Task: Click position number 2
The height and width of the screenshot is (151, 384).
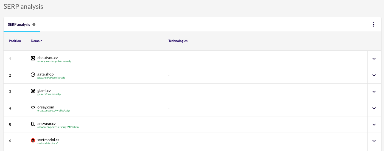Action: pyautogui.click(x=10, y=75)
